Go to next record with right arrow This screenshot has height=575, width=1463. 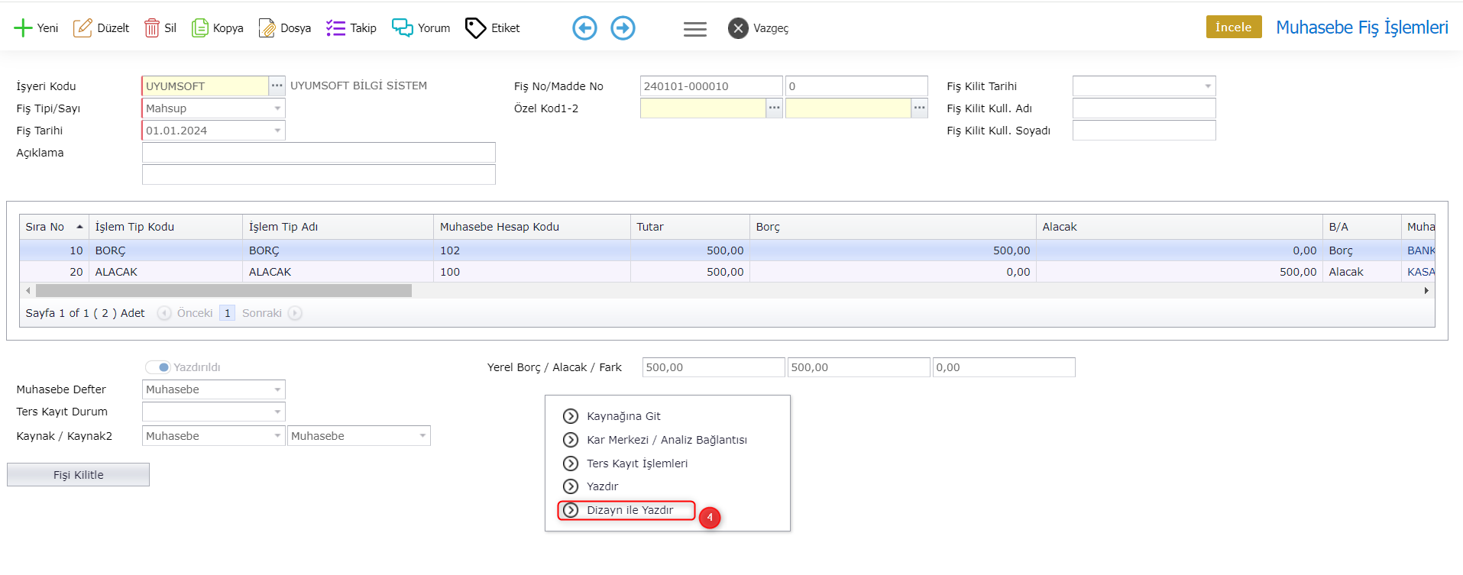tap(623, 28)
